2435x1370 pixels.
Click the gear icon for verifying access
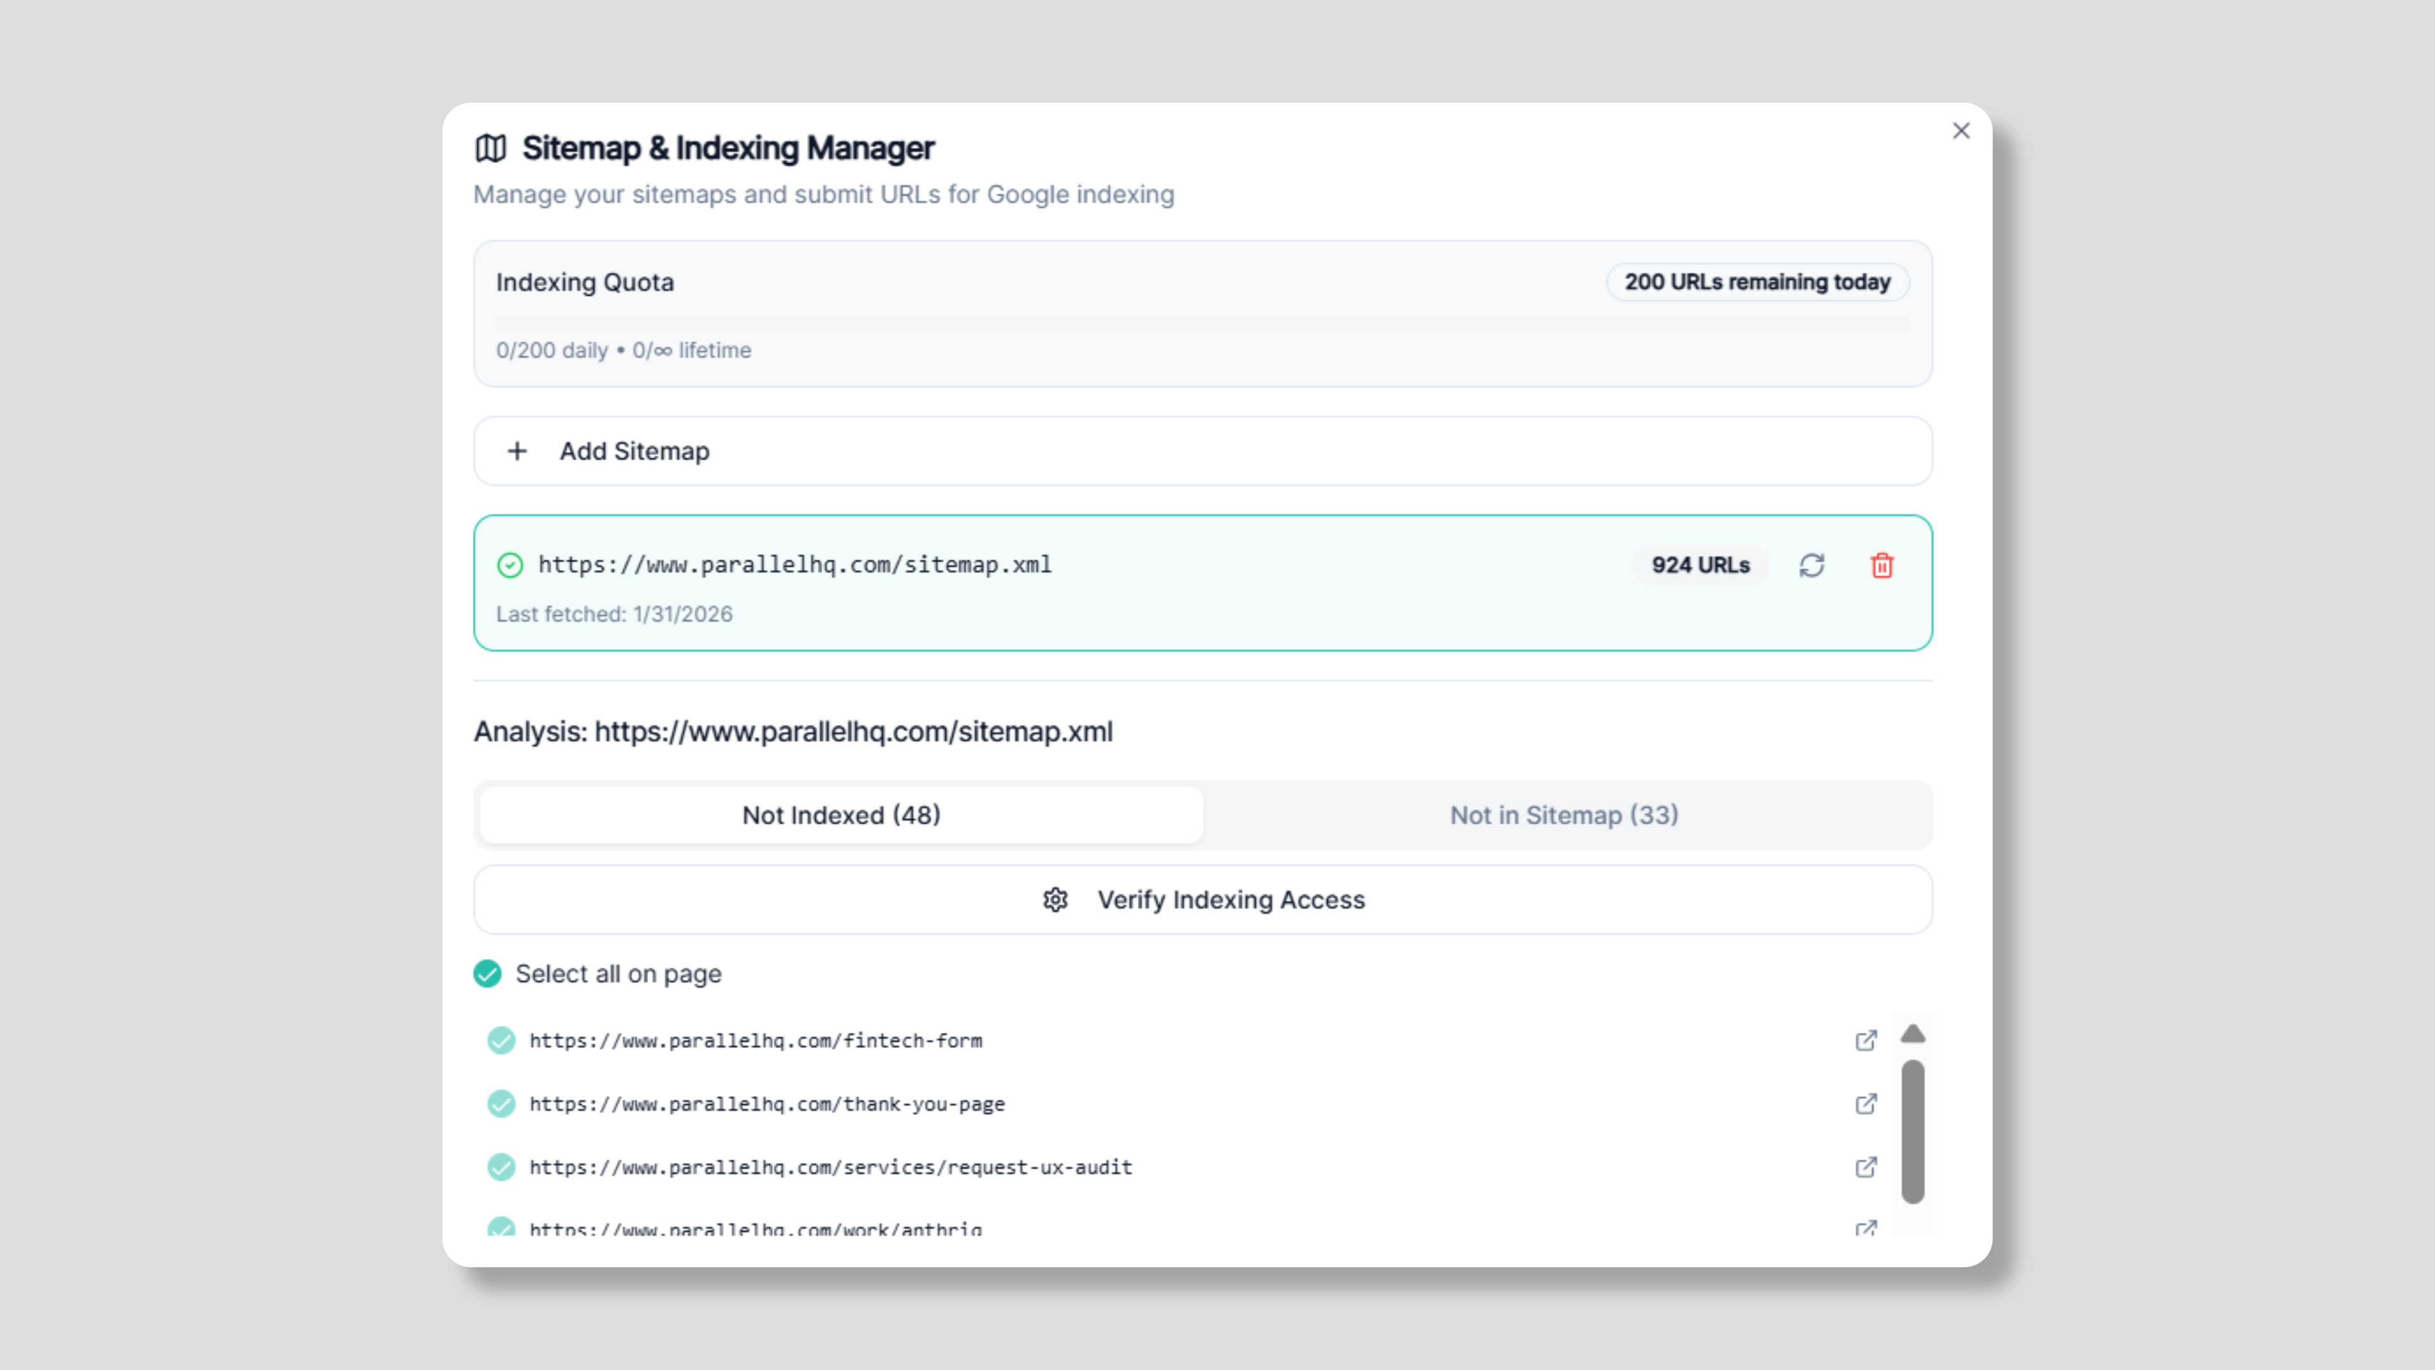[1055, 900]
